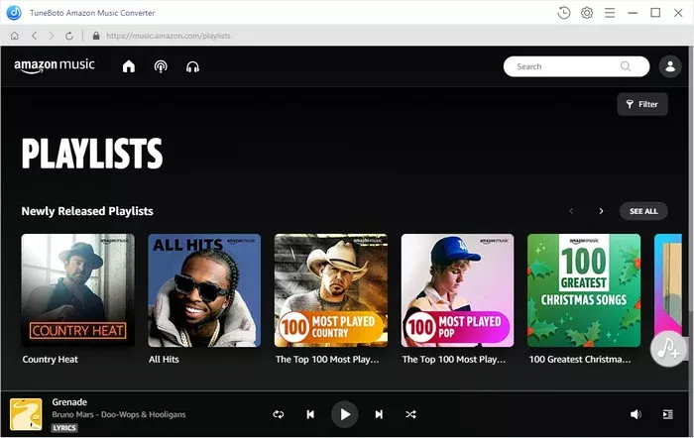
Task: Click the Grenade album art thumbnail
Action: click(x=26, y=414)
